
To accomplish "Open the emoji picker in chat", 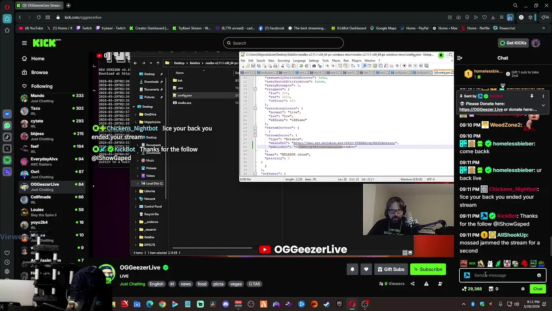I will pos(539,275).
